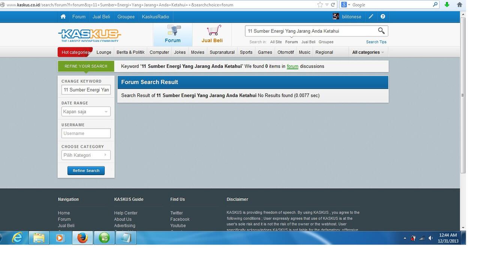Screen dimensions: 480x270
Task: Open the question mark help icon
Action: [382, 16]
